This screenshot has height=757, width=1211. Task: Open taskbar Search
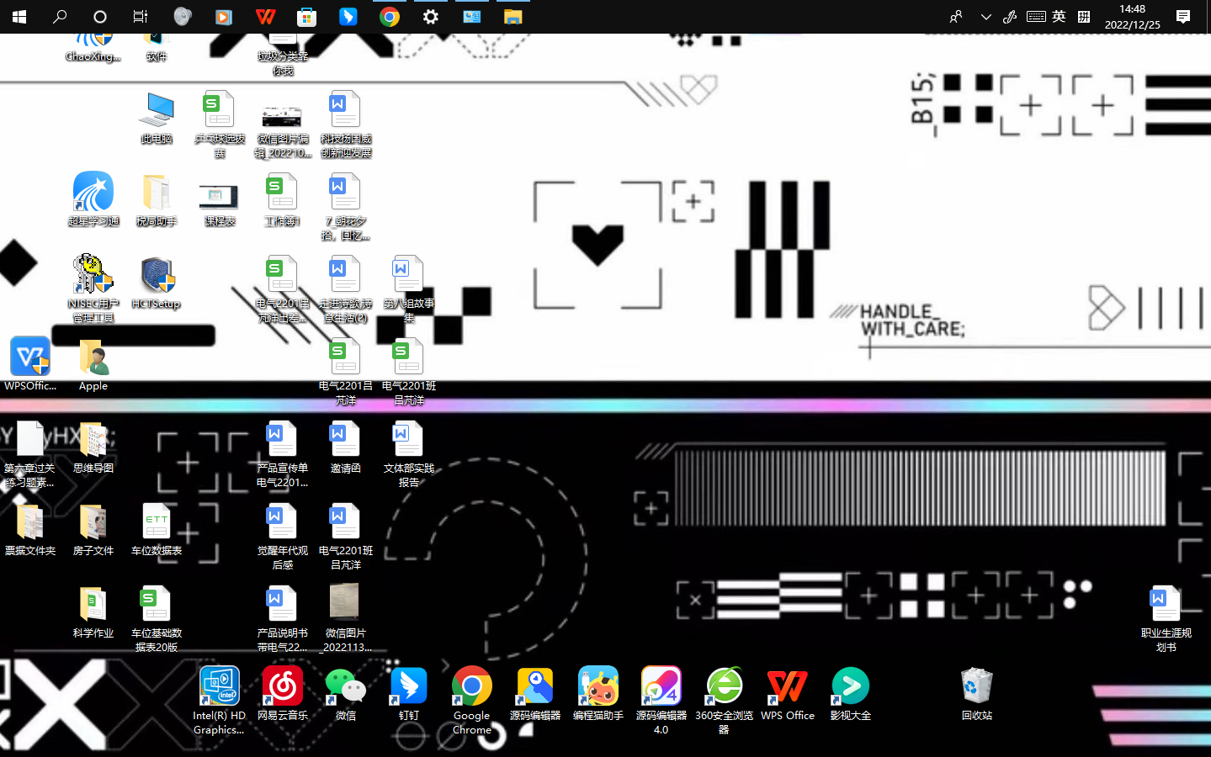click(59, 17)
